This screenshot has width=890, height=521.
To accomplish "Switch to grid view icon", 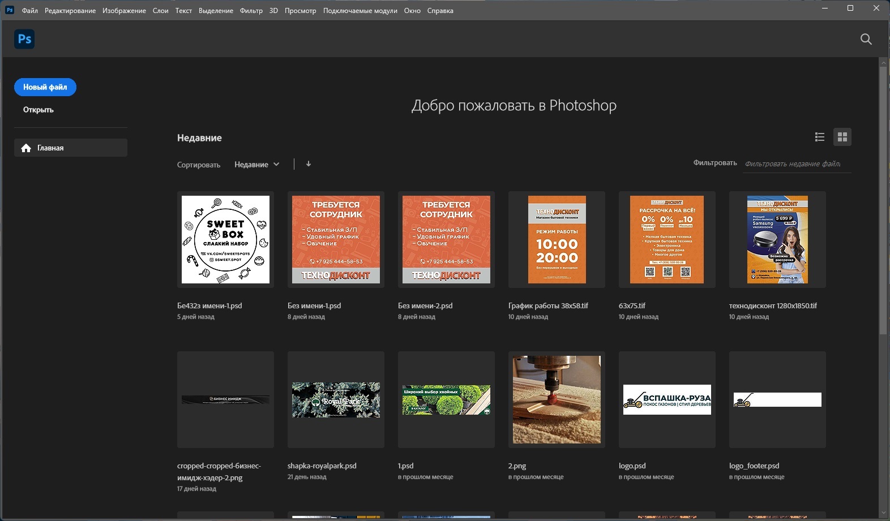I will point(842,137).
